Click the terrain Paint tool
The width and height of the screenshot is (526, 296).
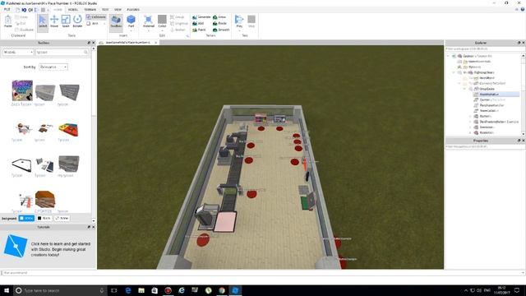pos(199,30)
